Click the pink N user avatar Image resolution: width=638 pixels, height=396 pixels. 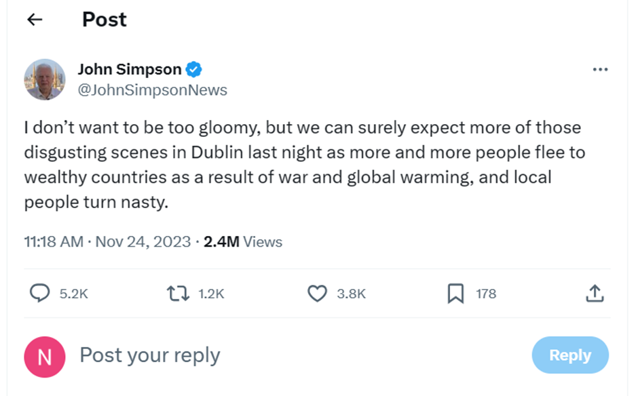tap(45, 357)
